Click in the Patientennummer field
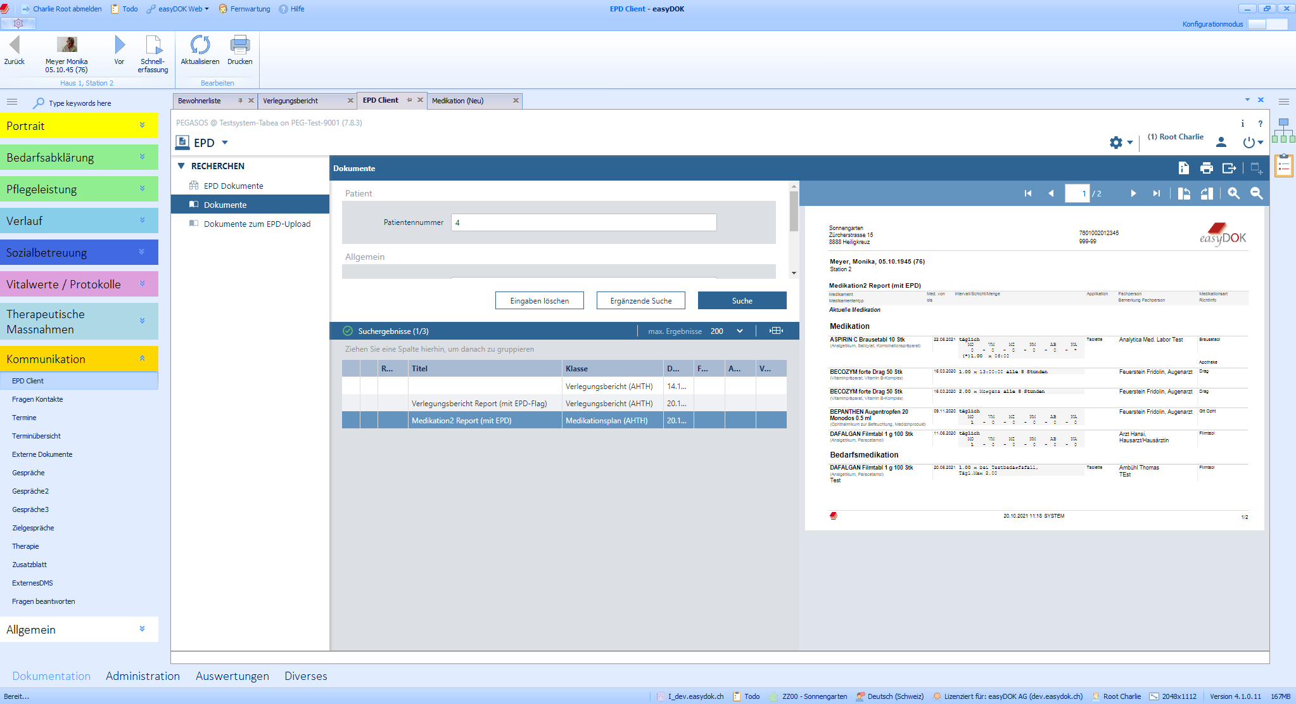Screen dimensions: 1296x704 tap(584, 222)
